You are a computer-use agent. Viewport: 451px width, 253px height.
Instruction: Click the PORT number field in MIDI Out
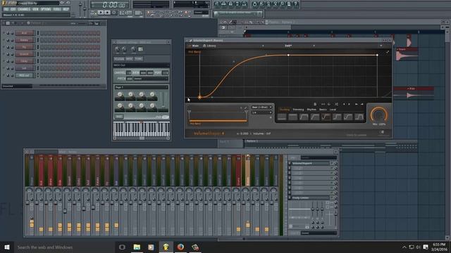pyautogui.click(x=165, y=73)
